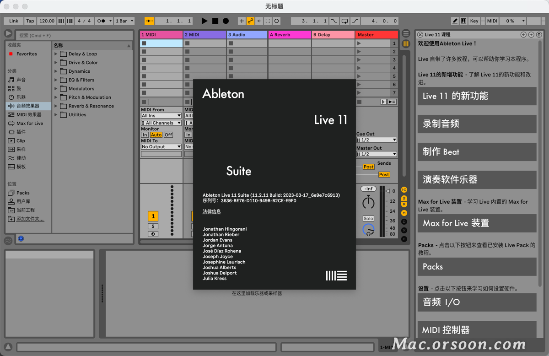The width and height of the screenshot is (549, 356).
Task: Select the 乐器 browser category
Action: click(21, 97)
